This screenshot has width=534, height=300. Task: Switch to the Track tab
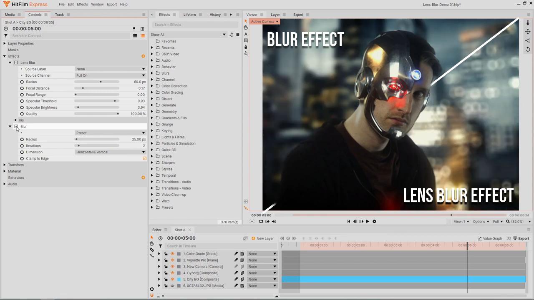tap(59, 15)
